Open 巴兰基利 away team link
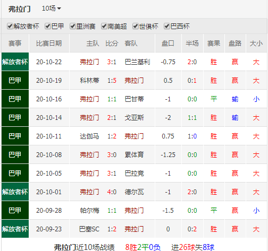The width and height of the screenshot is (268, 251). click(137, 62)
